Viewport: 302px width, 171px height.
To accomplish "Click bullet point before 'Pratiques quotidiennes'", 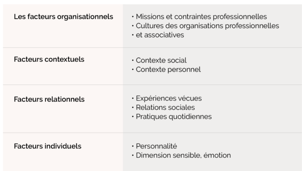I will coord(133,116).
